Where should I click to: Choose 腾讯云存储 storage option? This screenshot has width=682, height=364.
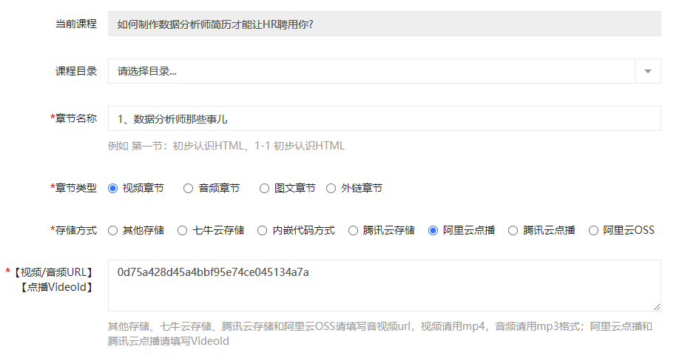click(x=353, y=231)
